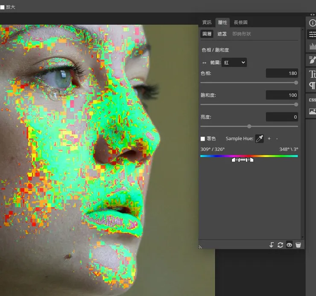Delete adjustment with the trash icon
The image size is (316, 296).
298,245
